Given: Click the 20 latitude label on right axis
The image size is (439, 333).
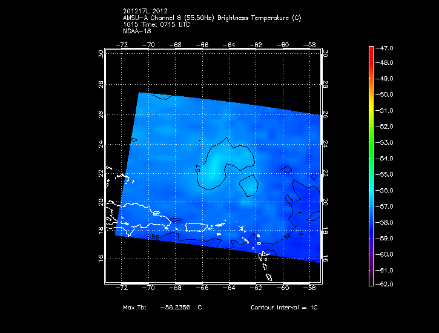Looking at the screenshot, I should tap(325, 202).
